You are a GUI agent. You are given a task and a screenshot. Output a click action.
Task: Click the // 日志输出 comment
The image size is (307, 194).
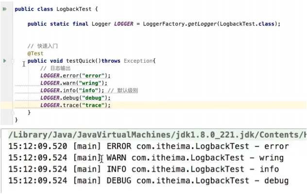click(55, 68)
